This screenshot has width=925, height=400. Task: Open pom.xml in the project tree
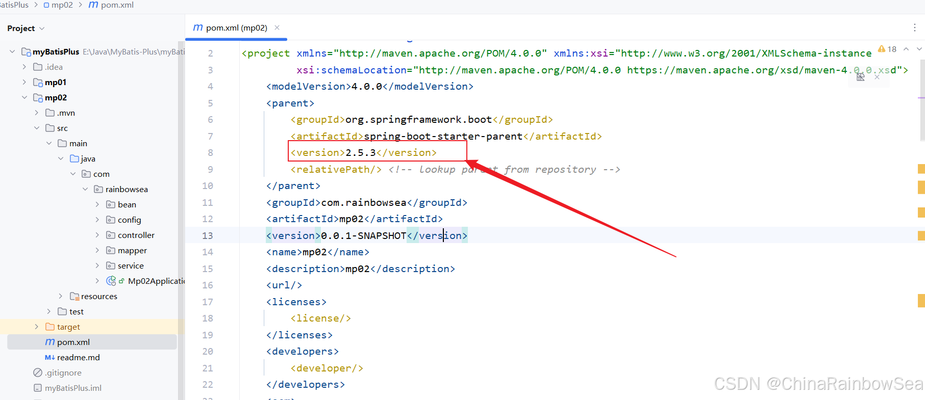point(73,342)
